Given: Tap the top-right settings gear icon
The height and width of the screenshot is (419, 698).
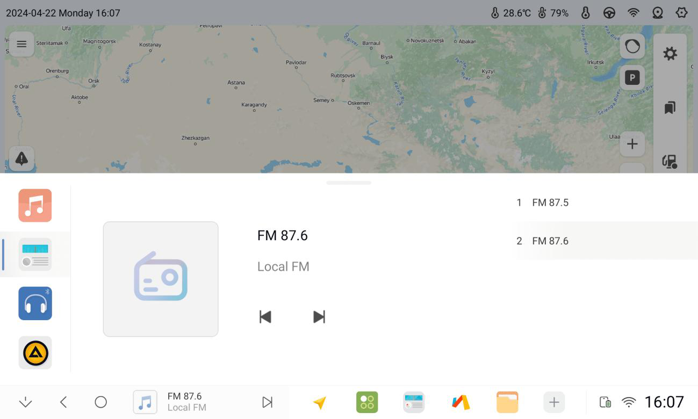Looking at the screenshot, I should coord(682,13).
